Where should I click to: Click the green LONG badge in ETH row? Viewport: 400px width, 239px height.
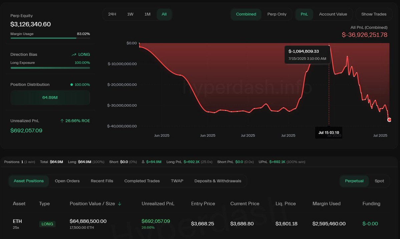tap(47, 224)
